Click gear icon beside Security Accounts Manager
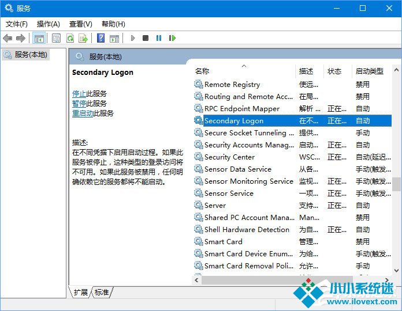Viewport: 402px width, 311px height. pos(199,145)
